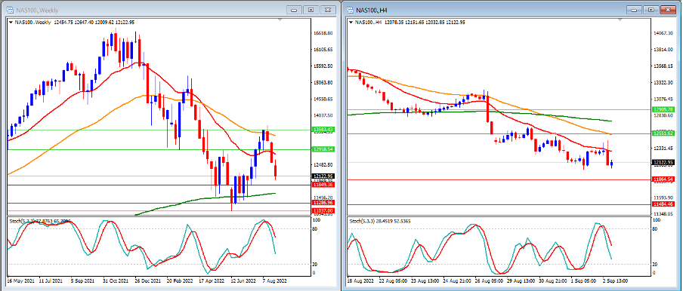Image resolution: width=683 pixels, height=291 pixels.
Task: Click the 16 May 2021 date label
Action: 20,281
